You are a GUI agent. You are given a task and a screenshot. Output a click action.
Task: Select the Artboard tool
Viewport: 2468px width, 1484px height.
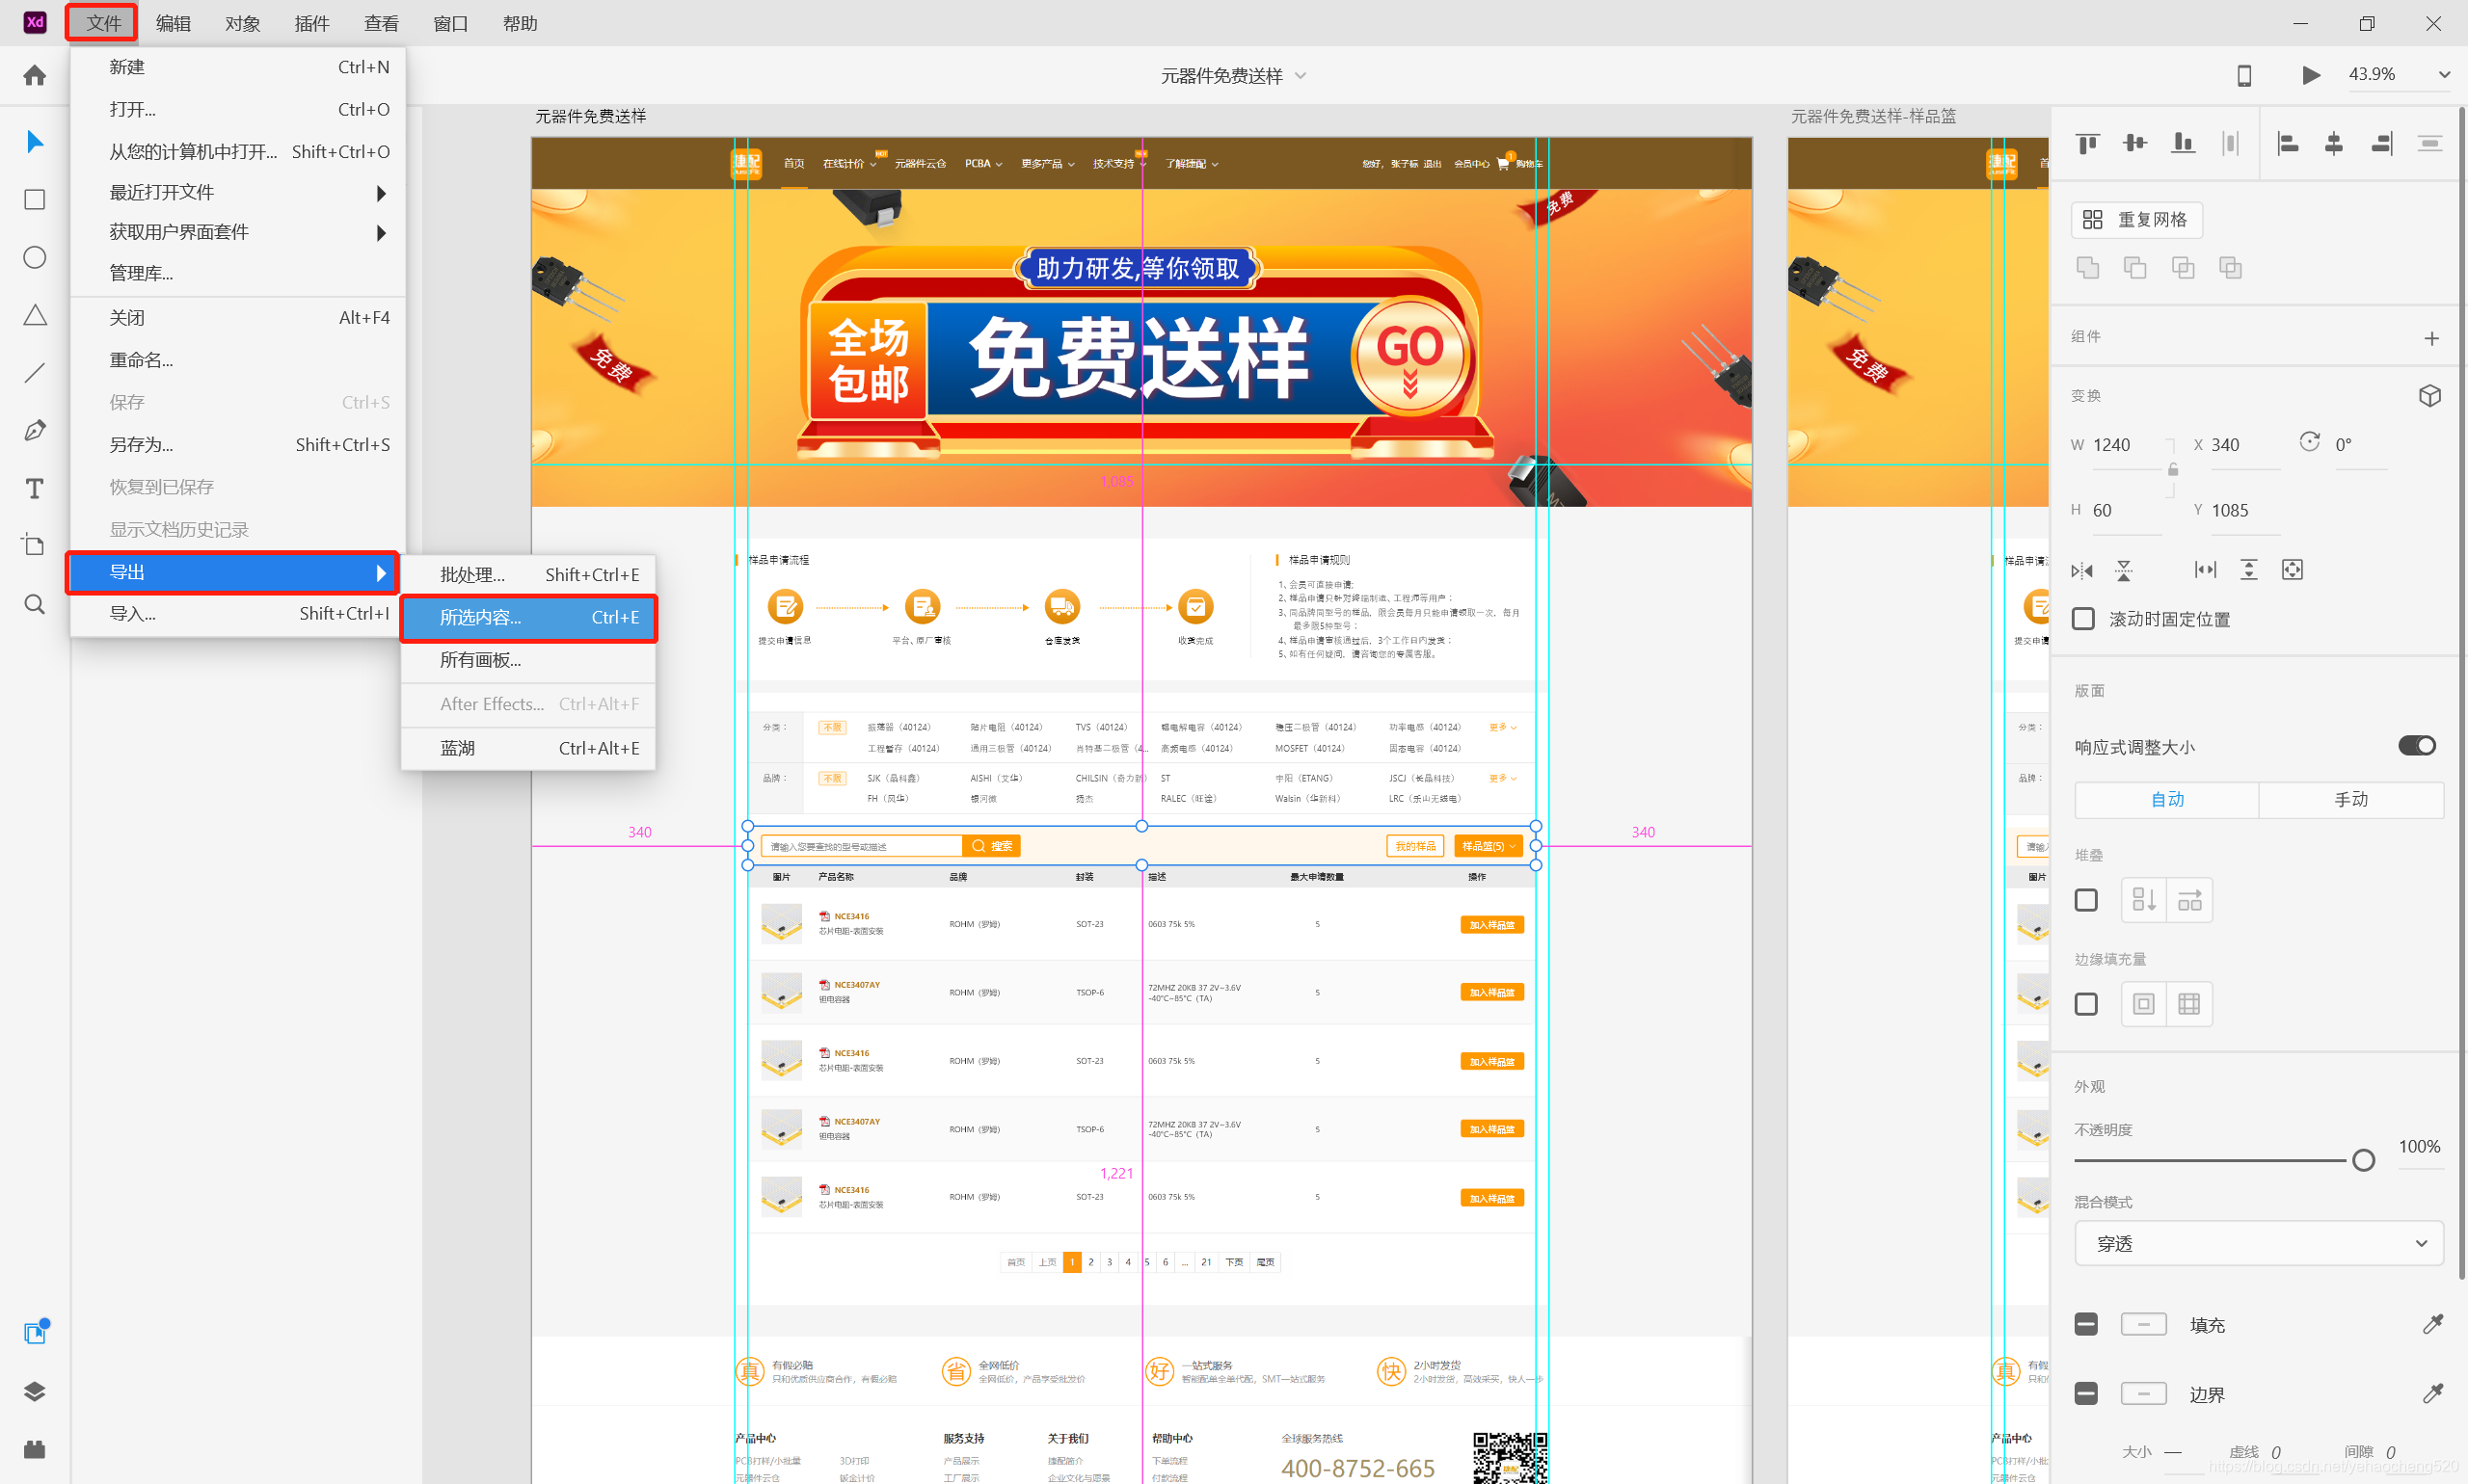pyautogui.click(x=35, y=546)
